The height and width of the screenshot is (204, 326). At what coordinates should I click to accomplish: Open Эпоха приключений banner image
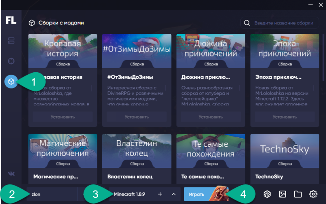[x=284, y=51]
